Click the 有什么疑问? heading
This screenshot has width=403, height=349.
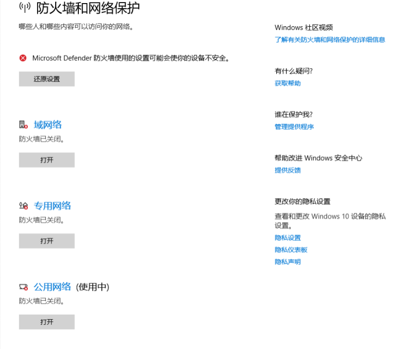coord(294,71)
